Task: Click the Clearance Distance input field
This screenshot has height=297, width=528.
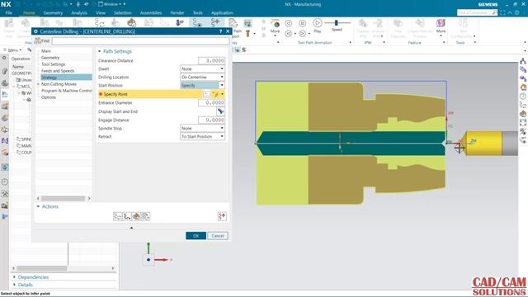Action: [x=211, y=60]
